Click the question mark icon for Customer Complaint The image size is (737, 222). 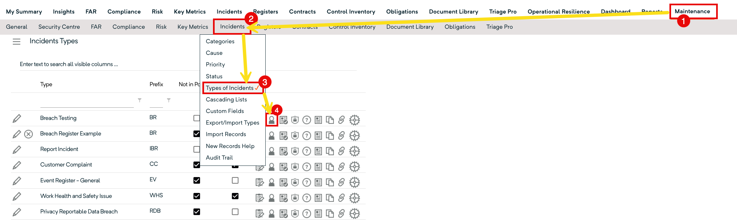pos(307,167)
